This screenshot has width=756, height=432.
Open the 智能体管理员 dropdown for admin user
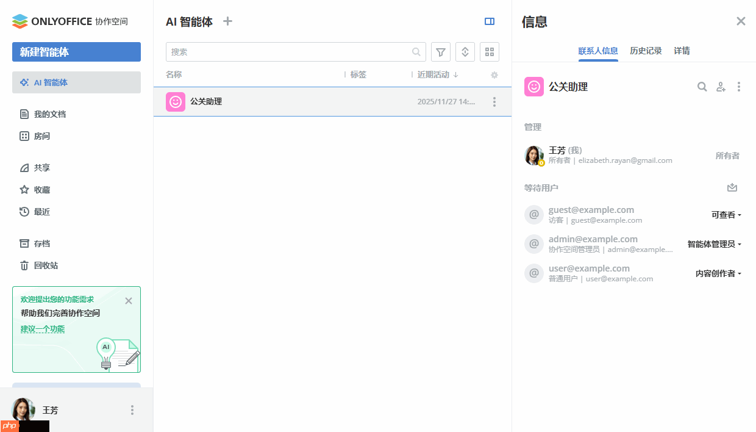(713, 243)
